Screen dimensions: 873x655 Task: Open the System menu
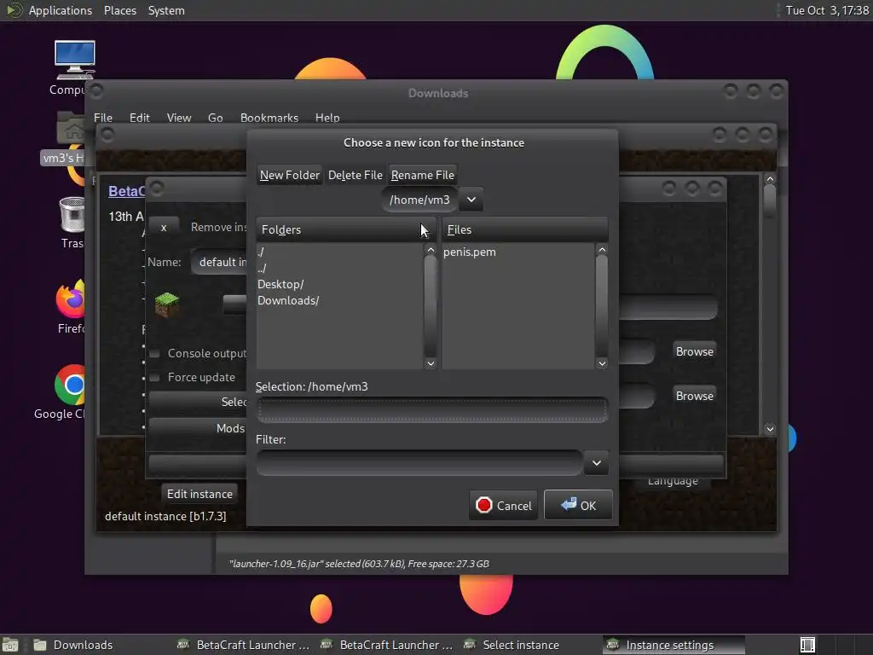click(x=166, y=10)
